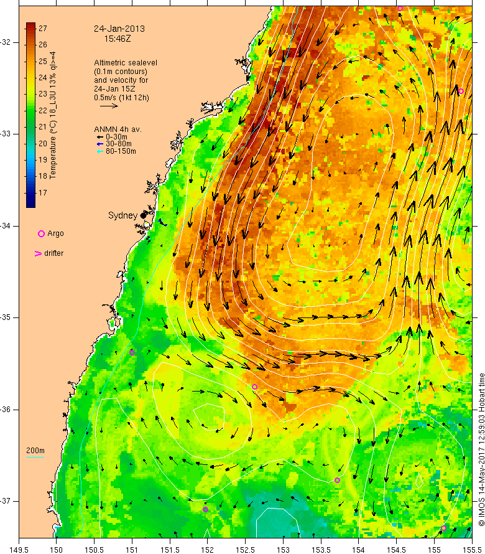Click the '-32' latitude axis label
Screen dimensions: 485x554
tap(6, 42)
